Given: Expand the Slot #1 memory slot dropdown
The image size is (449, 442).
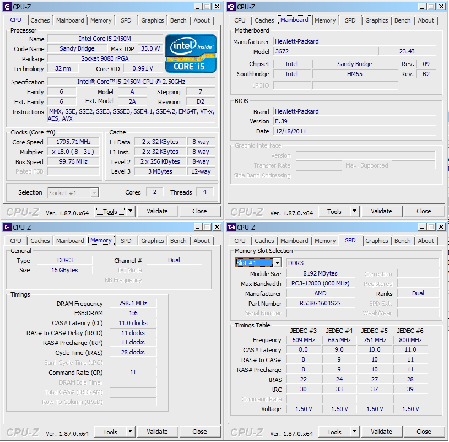Looking at the screenshot, I should click(x=277, y=263).
